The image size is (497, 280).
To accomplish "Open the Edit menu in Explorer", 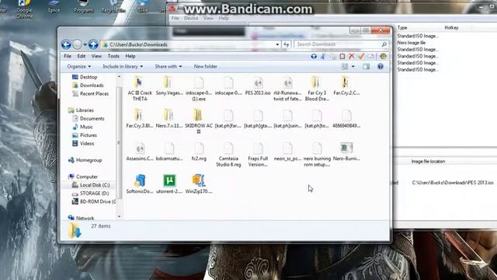I will coord(81,56).
